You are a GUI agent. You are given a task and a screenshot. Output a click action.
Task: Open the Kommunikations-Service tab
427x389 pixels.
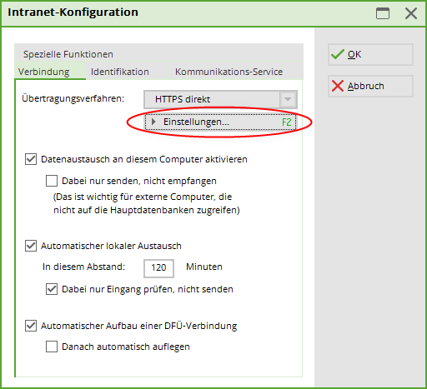coord(229,72)
